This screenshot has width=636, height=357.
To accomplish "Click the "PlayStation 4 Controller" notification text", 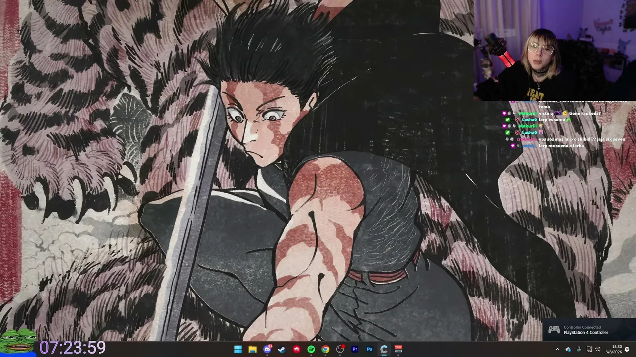I will point(586,332).
